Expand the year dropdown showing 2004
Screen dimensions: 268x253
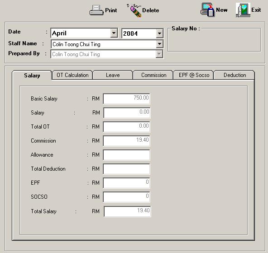point(159,33)
